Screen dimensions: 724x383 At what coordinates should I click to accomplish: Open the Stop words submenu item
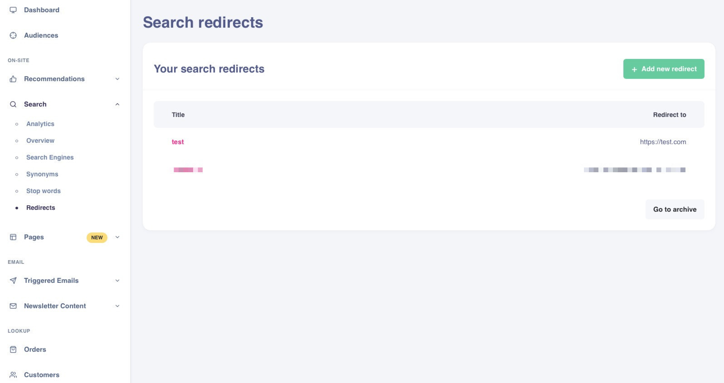pos(44,191)
